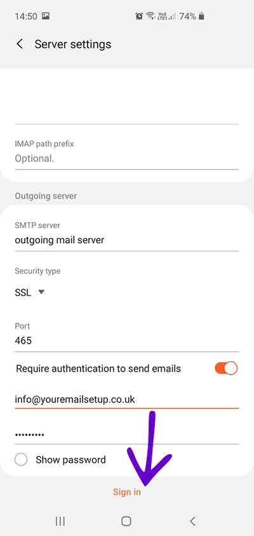Tap the Server settings title
The height and width of the screenshot is (536, 254).
coord(73,44)
